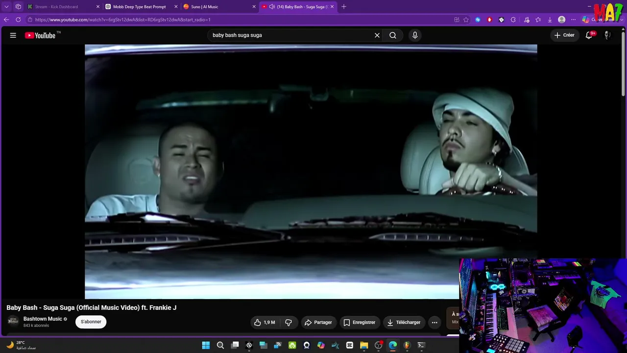The image size is (627, 353).
Task: Go back with the browser back arrow
Action: coord(6,20)
